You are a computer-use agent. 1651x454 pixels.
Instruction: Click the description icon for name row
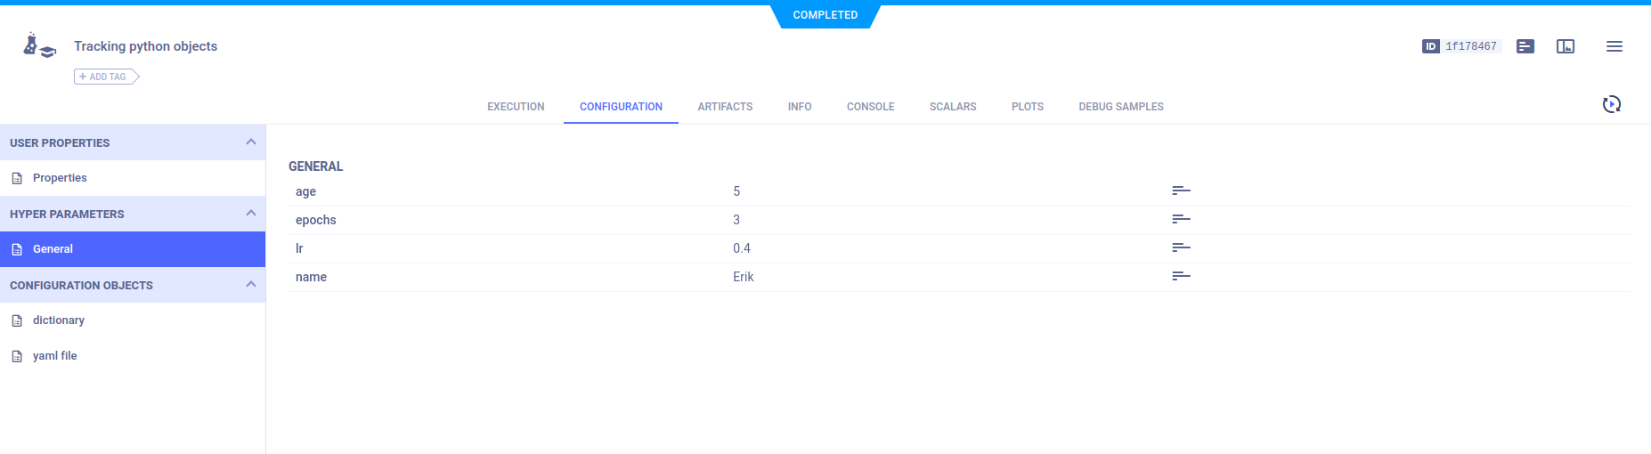pyautogui.click(x=1181, y=276)
